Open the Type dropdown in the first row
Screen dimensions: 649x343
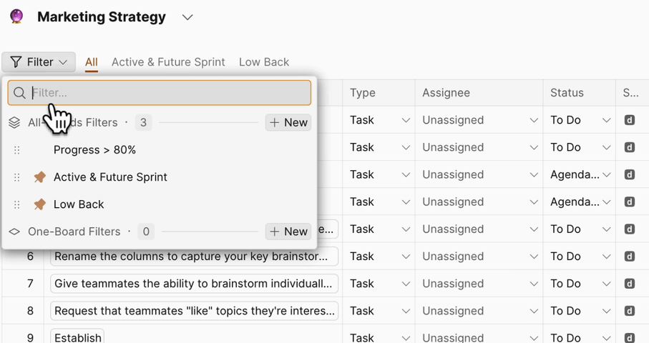tap(406, 120)
